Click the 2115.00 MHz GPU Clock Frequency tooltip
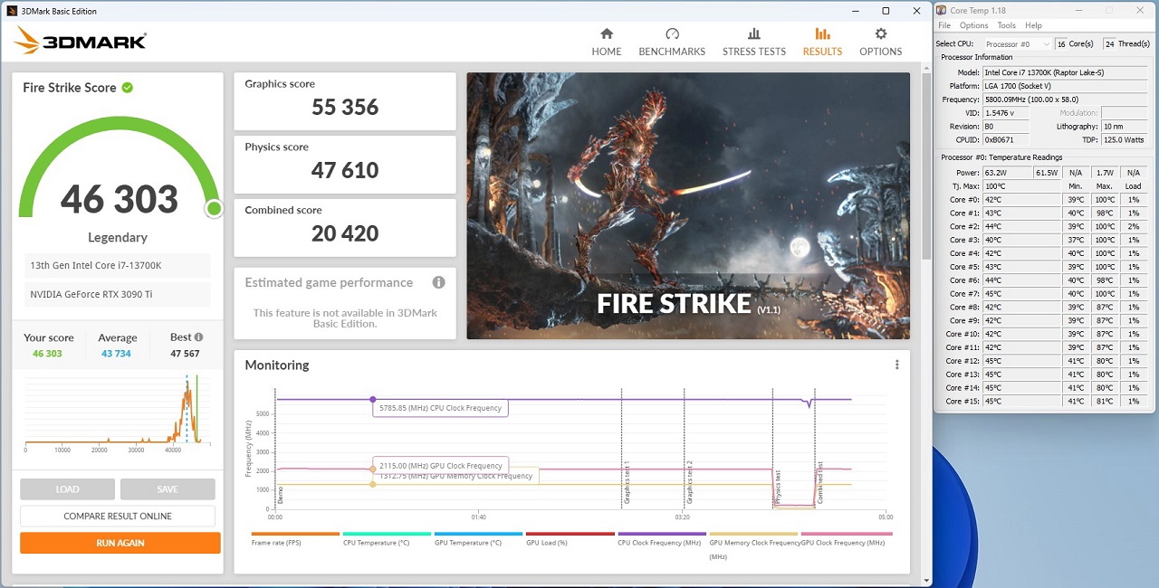Viewport: 1159px width, 588px height. (441, 466)
